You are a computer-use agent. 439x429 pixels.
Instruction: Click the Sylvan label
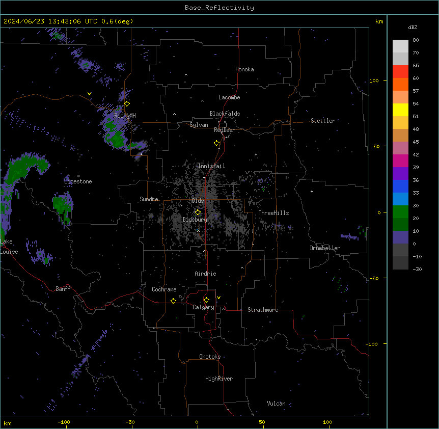pos(199,125)
